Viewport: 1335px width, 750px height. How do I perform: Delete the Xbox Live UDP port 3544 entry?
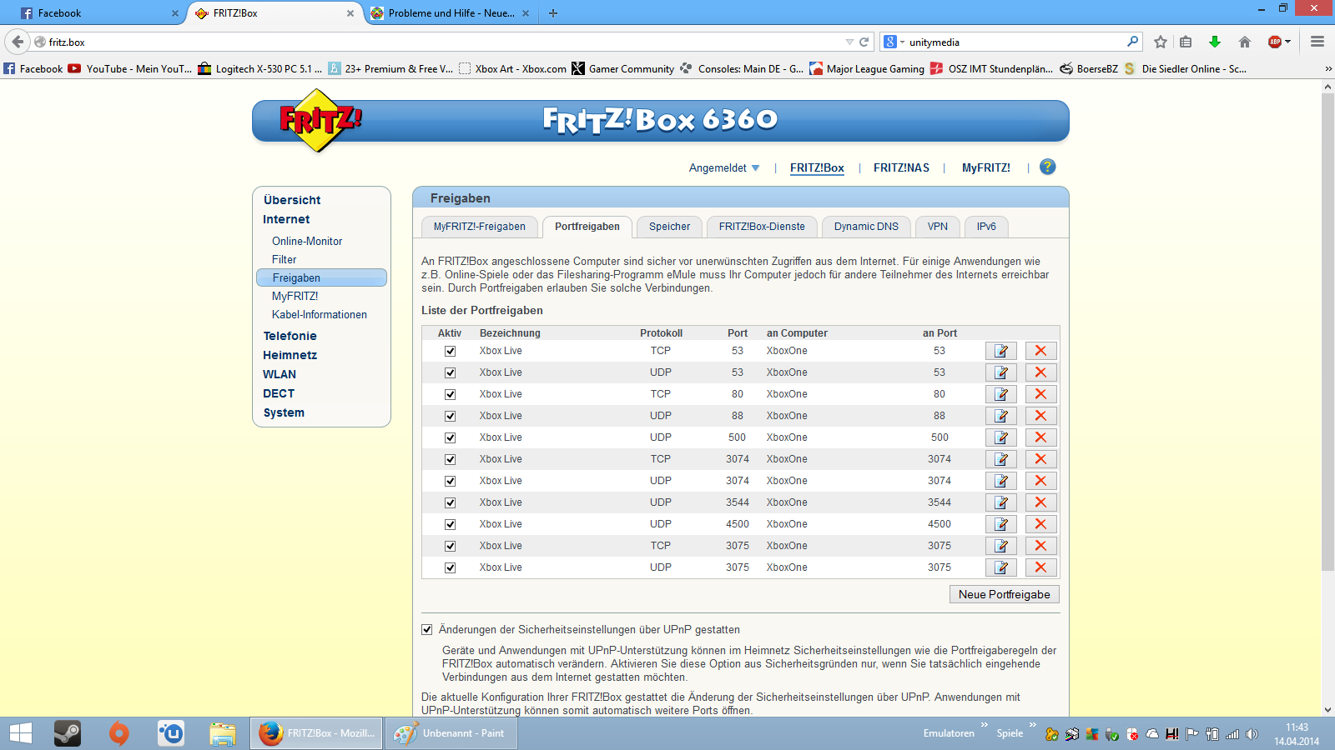click(1040, 502)
